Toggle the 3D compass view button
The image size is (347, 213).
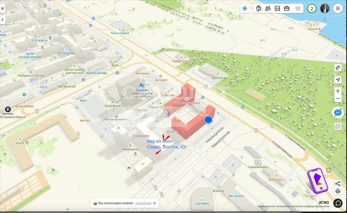[x=338, y=112]
